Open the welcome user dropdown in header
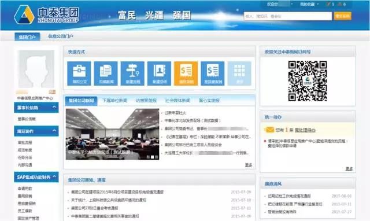The height and width of the screenshot is (221, 370). point(280,4)
